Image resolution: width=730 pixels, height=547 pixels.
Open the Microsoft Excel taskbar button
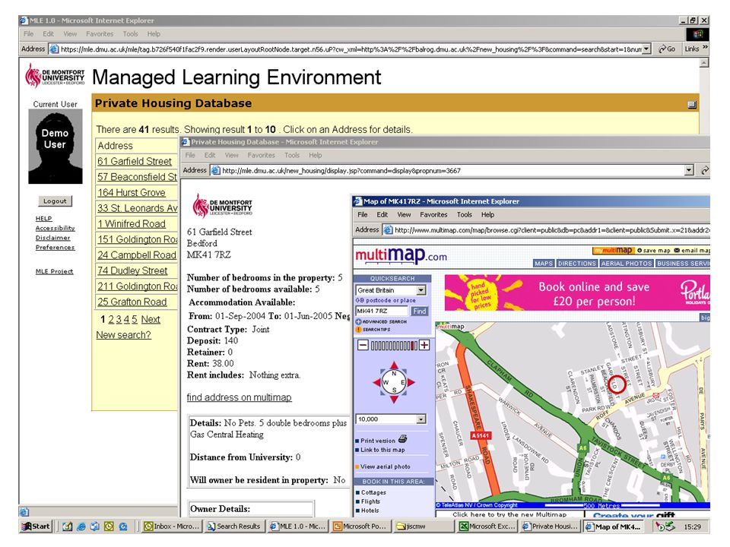[487, 526]
